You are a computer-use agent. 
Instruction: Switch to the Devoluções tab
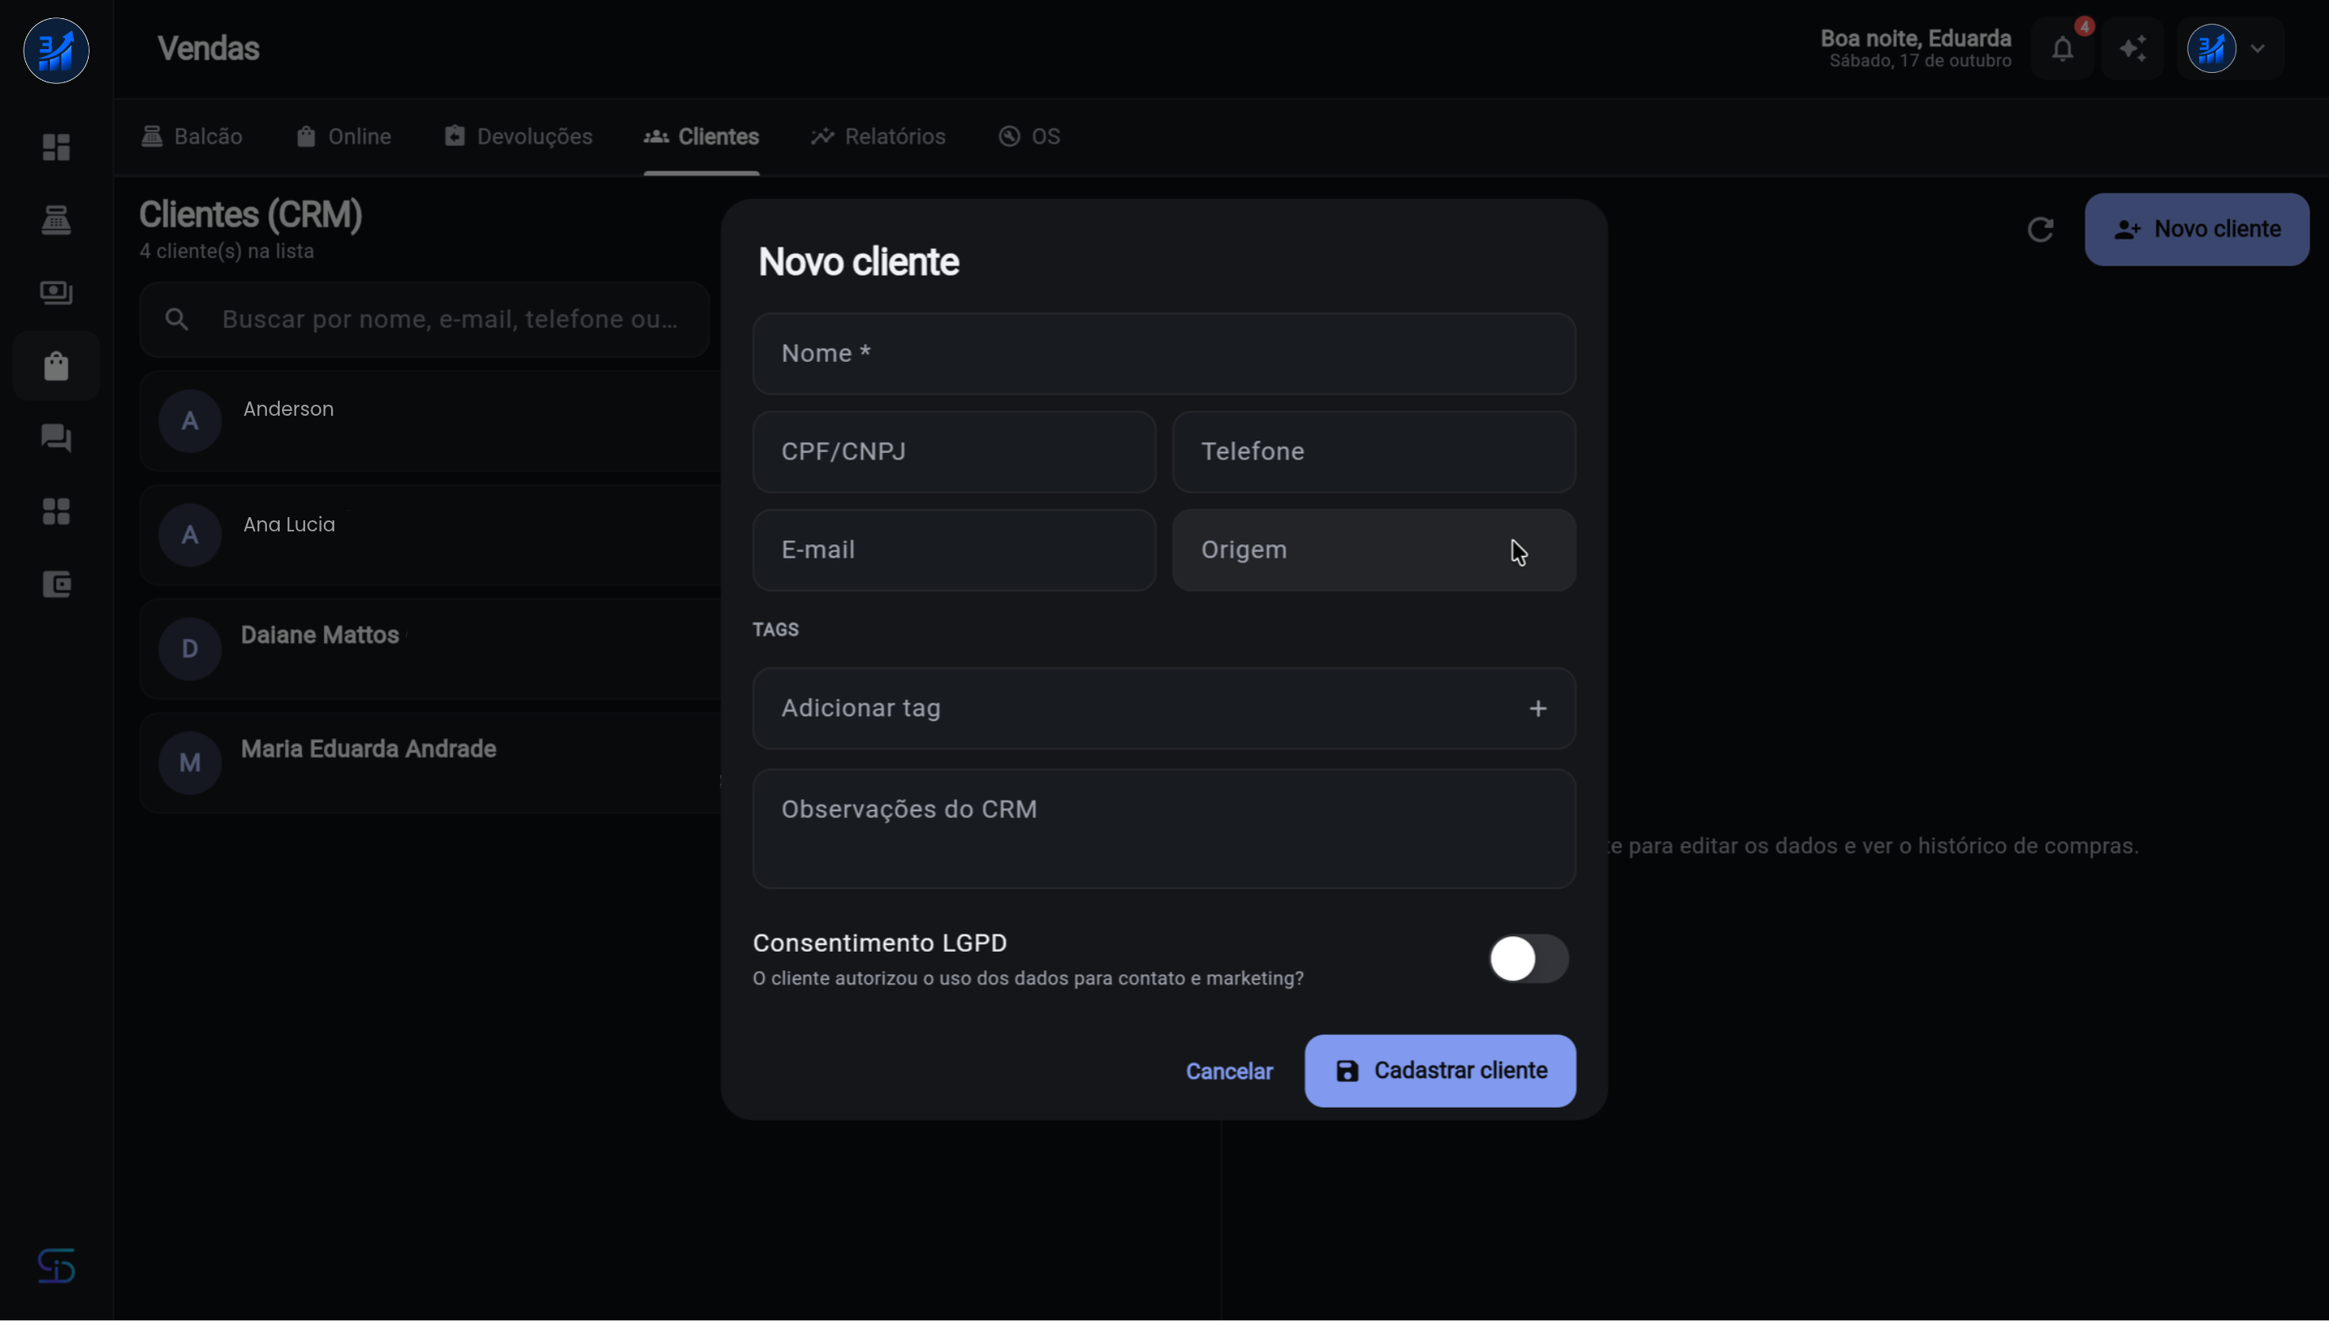tap(518, 137)
